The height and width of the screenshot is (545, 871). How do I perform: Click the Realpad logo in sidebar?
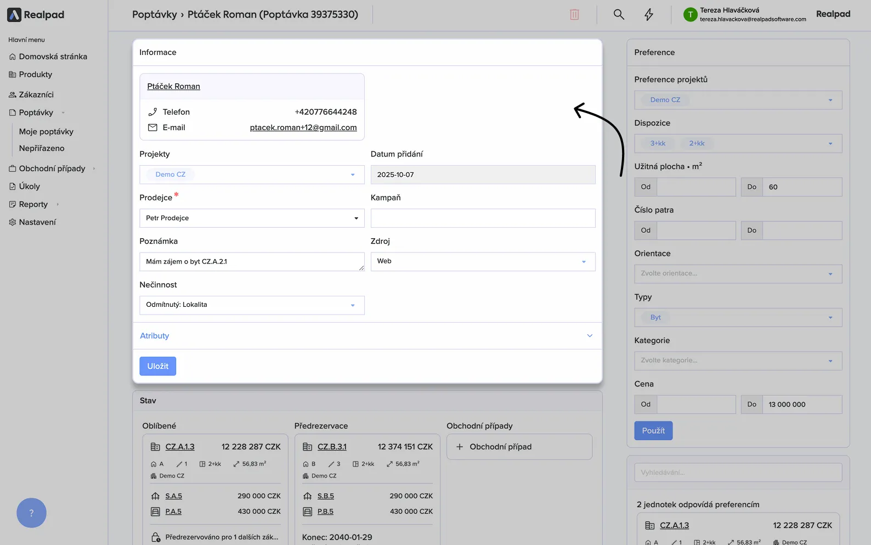click(36, 15)
